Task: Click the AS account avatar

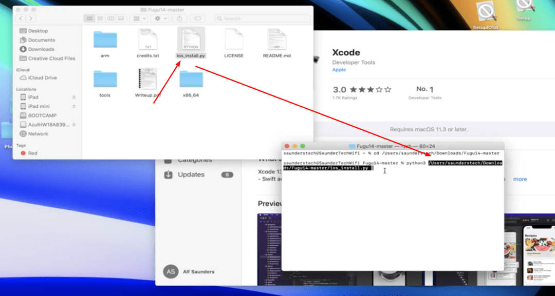Action: coord(171,271)
